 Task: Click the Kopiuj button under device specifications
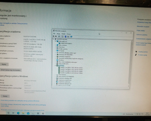click(x=4, y=64)
